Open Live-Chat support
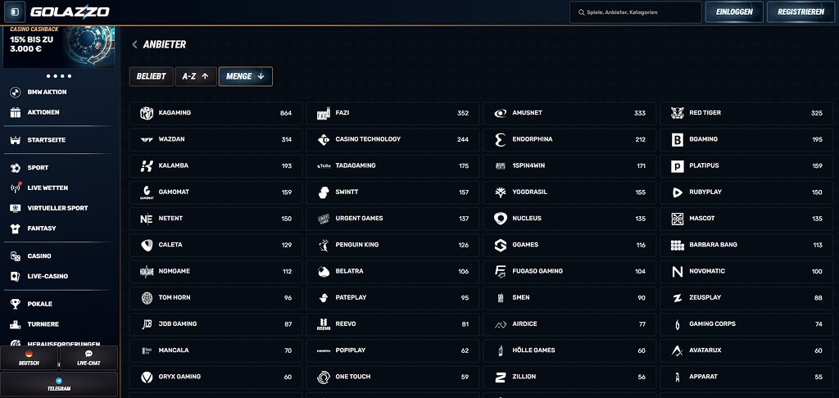 point(88,358)
